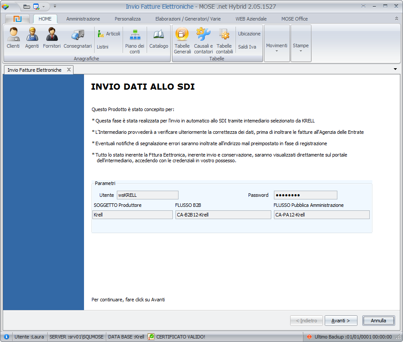The image size is (403, 342).
Task: Open the Consegnatari truck icon
Action: point(77,38)
